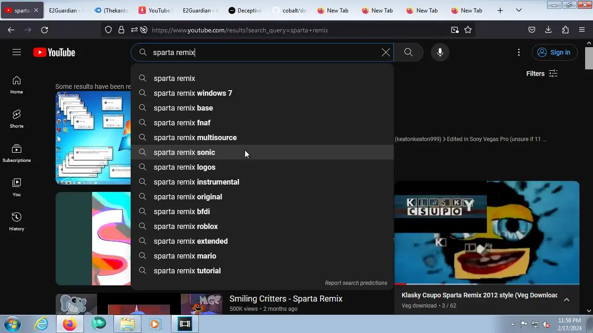This screenshot has width=593, height=333.
Task: Switch to the cobalt/do tab
Action: click(x=290, y=10)
